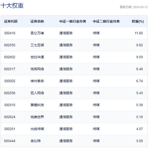The height and width of the screenshot is (149, 149).
Task: Click 传媒 in the 吉比特 row
Action: tap(96, 141)
